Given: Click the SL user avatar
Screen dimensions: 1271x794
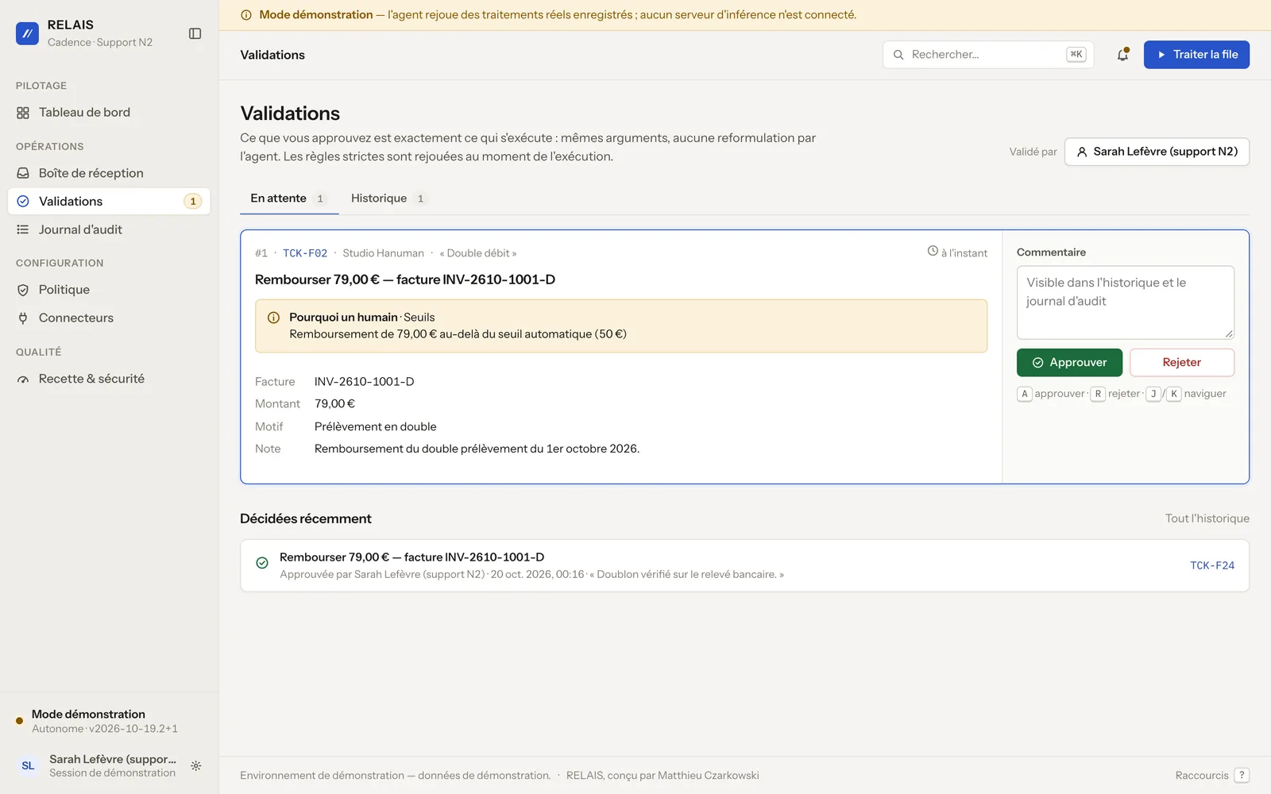Looking at the screenshot, I should pos(28,766).
